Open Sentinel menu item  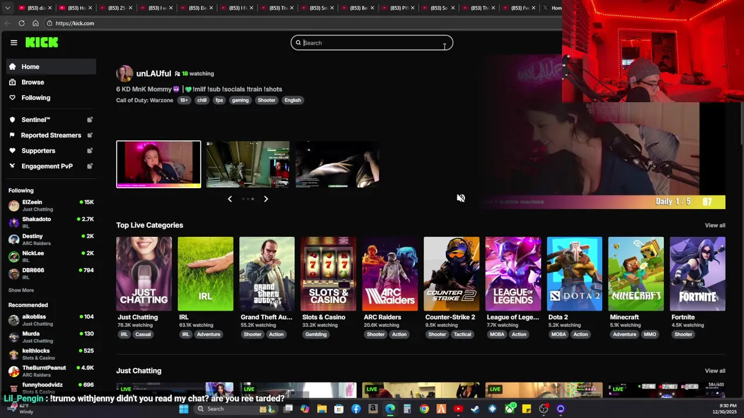pyautogui.click(x=51, y=120)
